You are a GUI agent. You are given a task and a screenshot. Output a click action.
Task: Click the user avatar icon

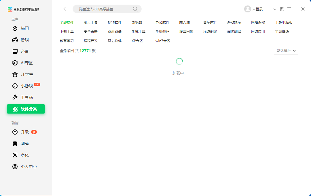(248, 9)
